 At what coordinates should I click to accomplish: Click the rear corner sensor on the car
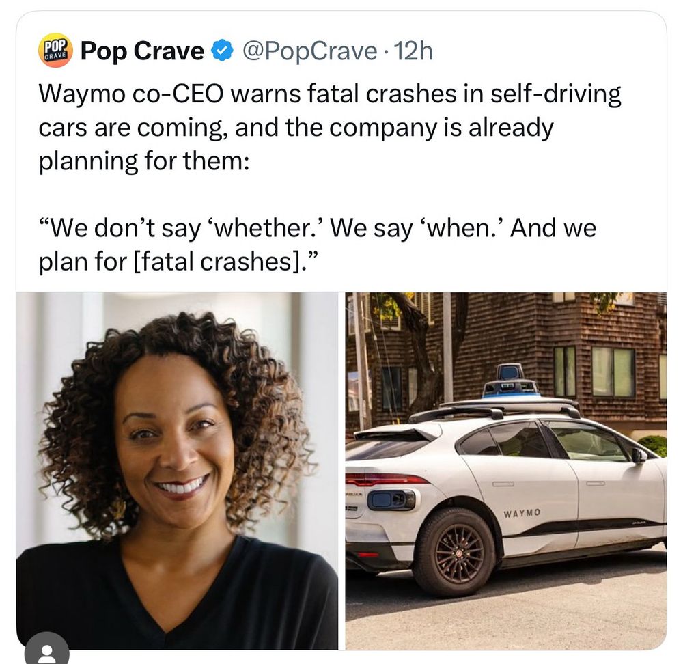391,499
